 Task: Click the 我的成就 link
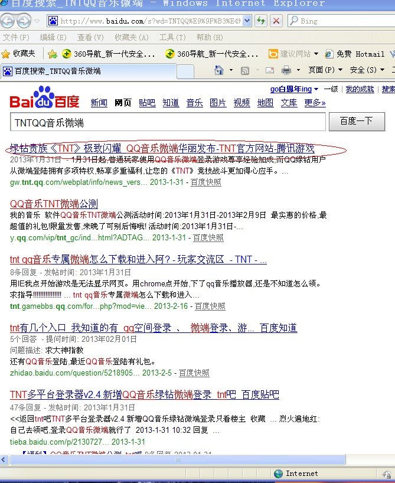tap(360, 89)
